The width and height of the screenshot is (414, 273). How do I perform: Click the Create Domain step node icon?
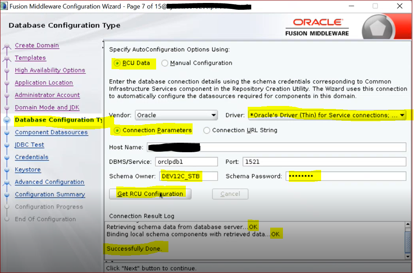pos(7,46)
